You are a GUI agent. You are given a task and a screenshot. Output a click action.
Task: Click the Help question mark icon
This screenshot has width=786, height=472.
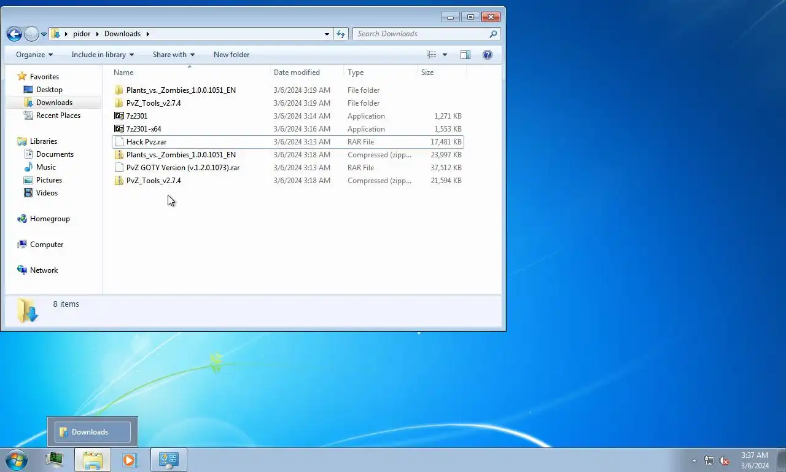pyautogui.click(x=488, y=55)
